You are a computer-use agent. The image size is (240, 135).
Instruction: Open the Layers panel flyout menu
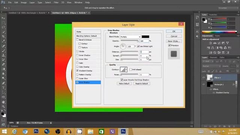238,57
